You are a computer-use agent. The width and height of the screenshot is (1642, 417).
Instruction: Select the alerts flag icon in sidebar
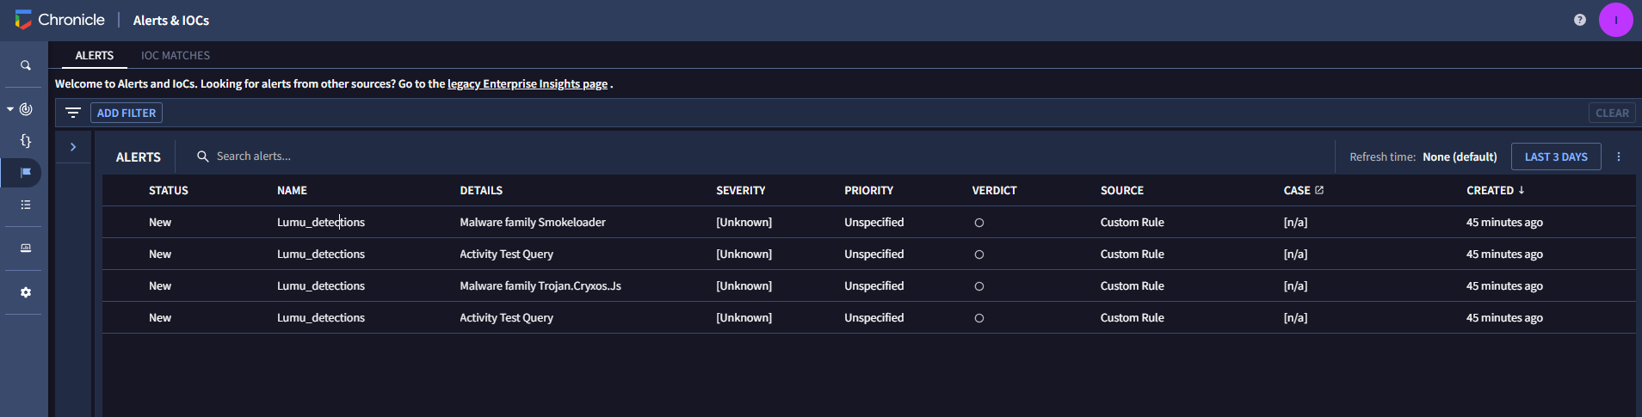click(x=26, y=173)
